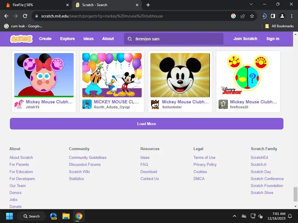
Task: Open the MICKEY MOUSE CL... project title
Action: point(116,102)
